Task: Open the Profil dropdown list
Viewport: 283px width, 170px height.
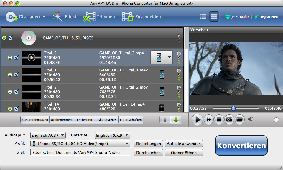Action: (x=127, y=144)
